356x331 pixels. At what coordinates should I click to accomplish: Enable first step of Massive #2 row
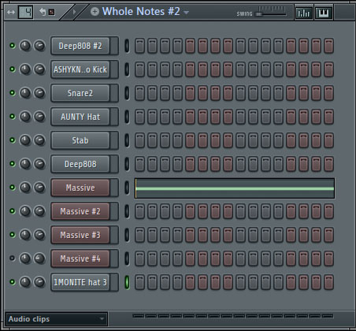coord(139,211)
